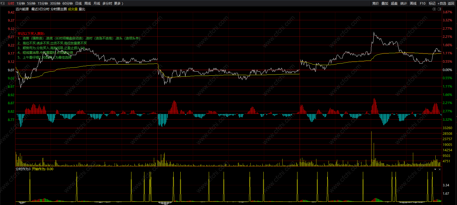Click the 4751 volume axis label
This screenshot has height=205, width=457.
(446, 161)
